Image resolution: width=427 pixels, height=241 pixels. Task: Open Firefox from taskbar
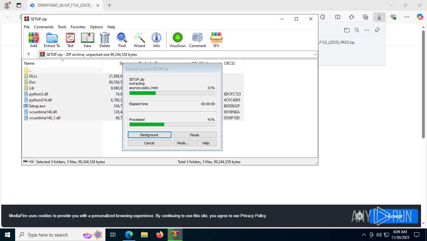160,235
